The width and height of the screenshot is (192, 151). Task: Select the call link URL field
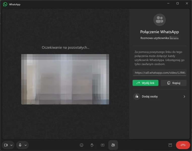click(x=159, y=72)
